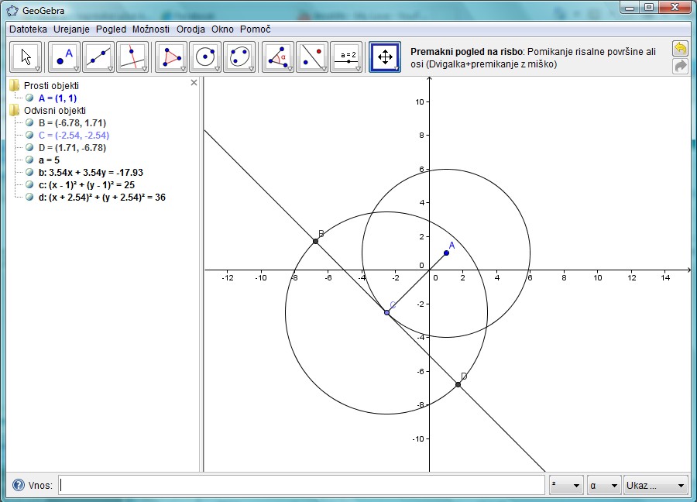Open the superscript symbol dropdown
This screenshot has width=697, height=502.
tap(566, 485)
